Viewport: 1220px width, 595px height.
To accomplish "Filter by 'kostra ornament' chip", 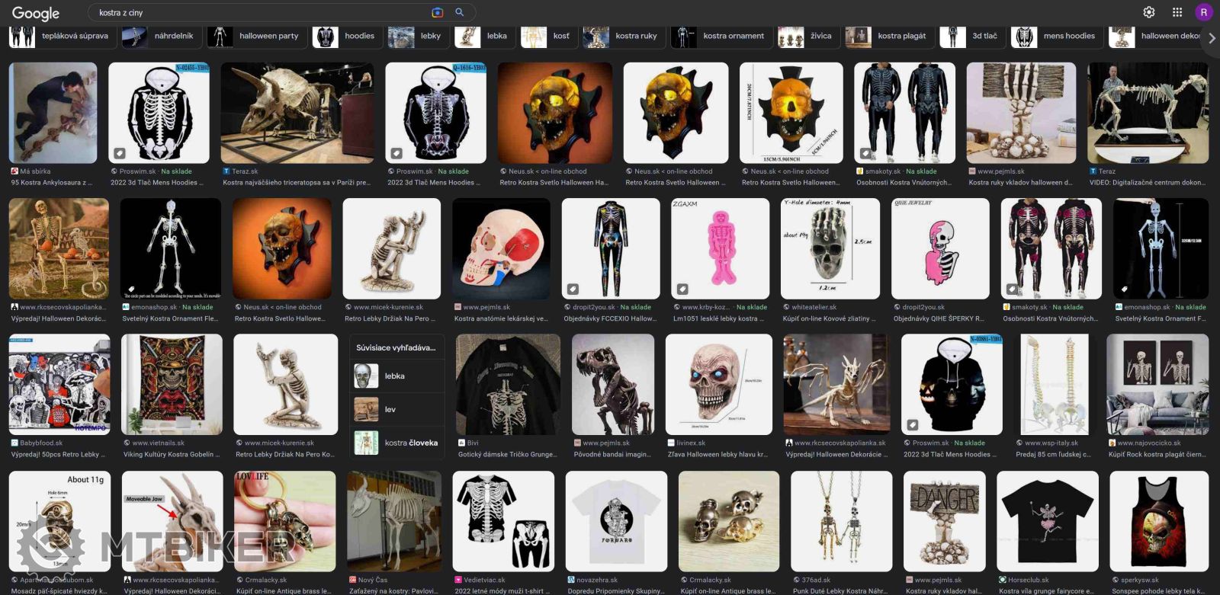I will click(x=720, y=36).
